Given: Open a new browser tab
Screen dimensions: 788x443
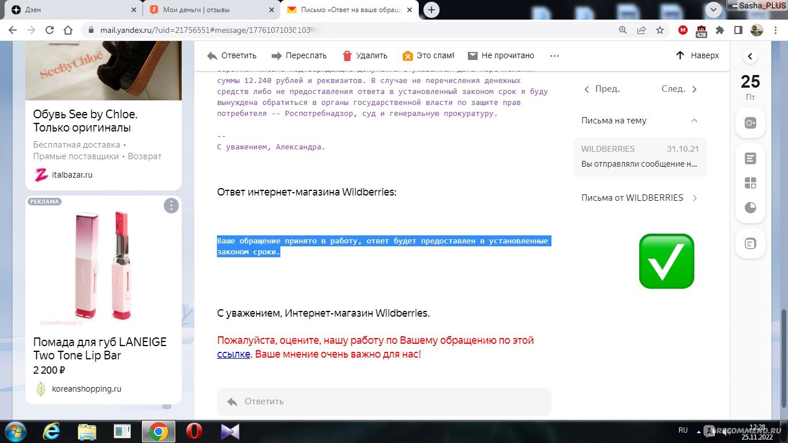Looking at the screenshot, I should click(x=431, y=10).
